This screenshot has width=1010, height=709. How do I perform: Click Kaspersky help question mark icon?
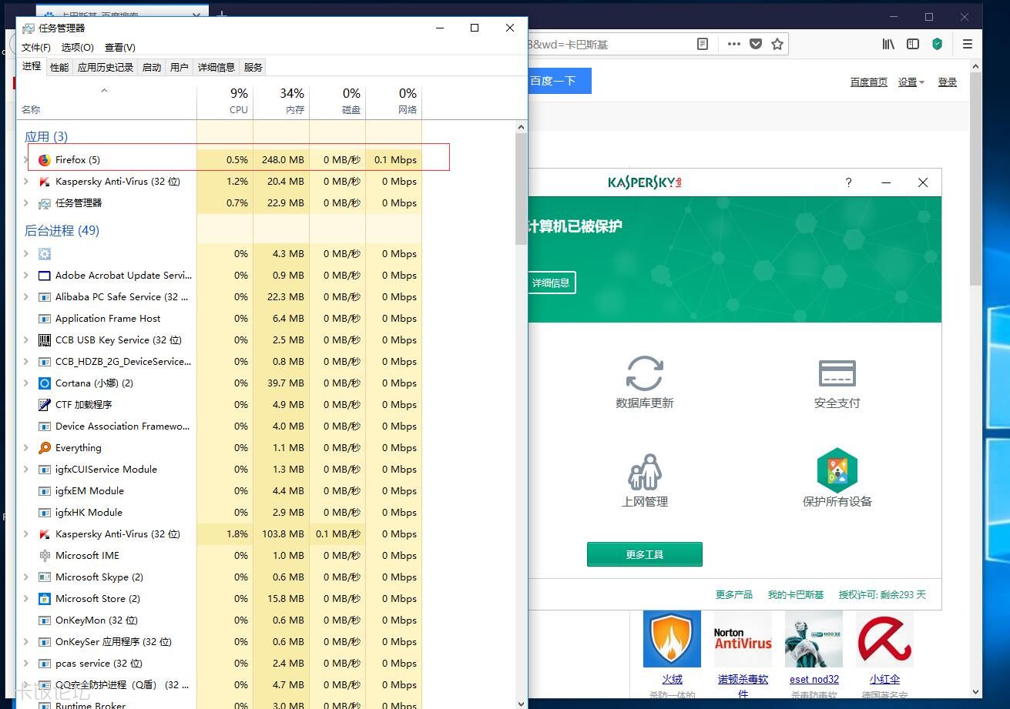point(848,182)
